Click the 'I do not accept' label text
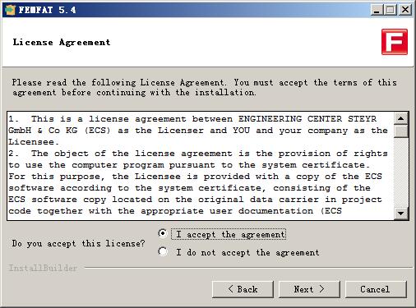Screen dimensions: 416x308 pos(247,252)
